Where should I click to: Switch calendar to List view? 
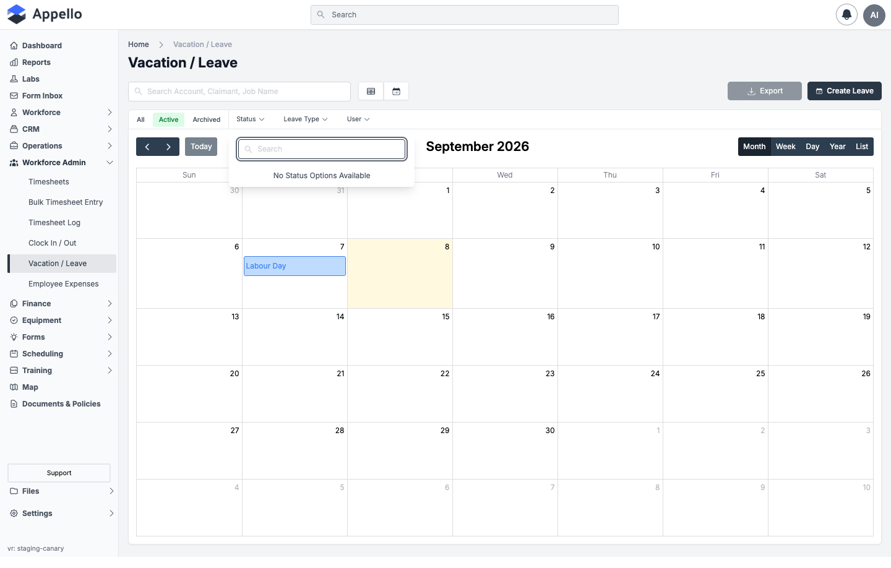tap(862, 147)
